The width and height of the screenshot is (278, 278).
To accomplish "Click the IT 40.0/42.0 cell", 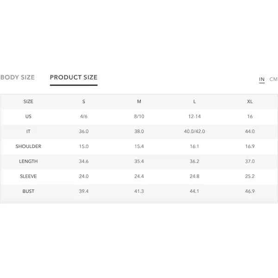I will tap(195, 132).
